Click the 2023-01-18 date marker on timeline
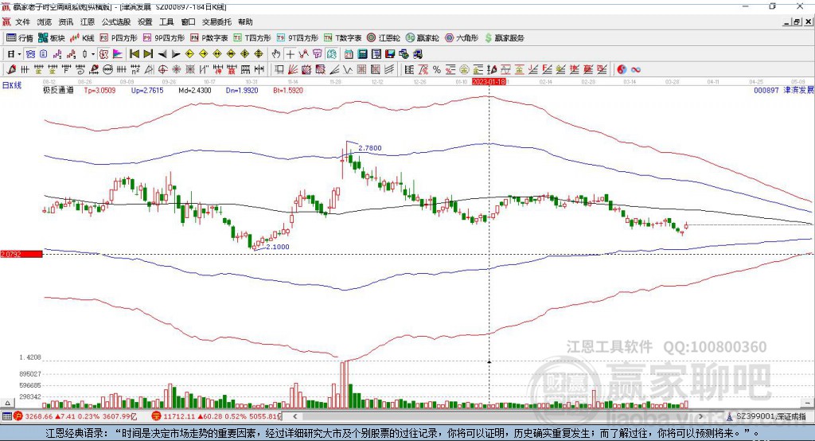The height and width of the screenshot is (441, 815). (489, 81)
